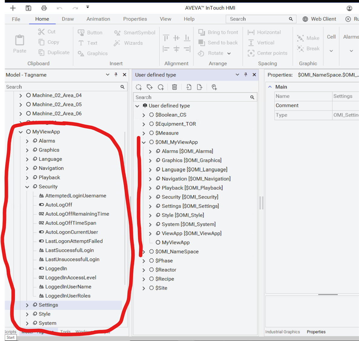Click the Web Client button
359x341 pixels.
coord(320,19)
